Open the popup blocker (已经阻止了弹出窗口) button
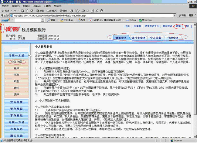Screen dimensions: 197x143 pos(105,20)
